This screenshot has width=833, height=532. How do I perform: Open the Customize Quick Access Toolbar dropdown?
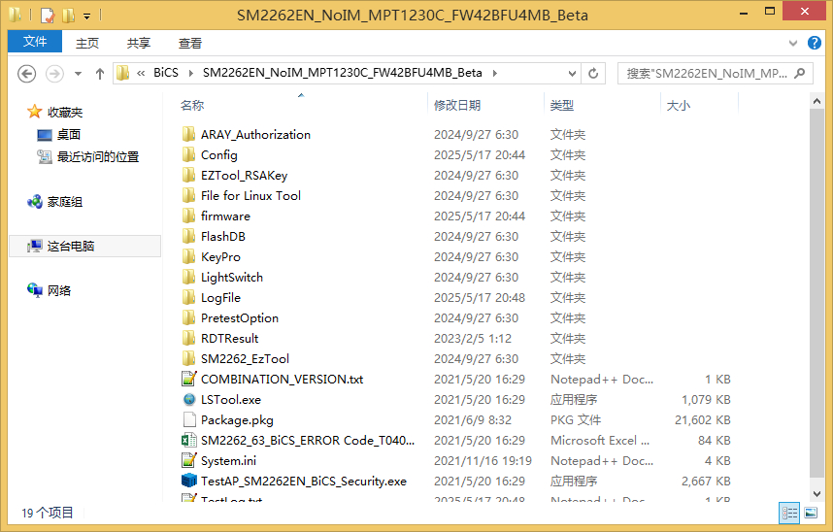coord(86,16)
